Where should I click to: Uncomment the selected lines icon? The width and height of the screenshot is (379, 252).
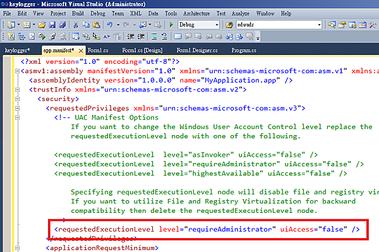pos(164,37)
